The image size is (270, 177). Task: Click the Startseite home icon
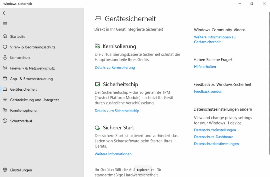(5, 36)
